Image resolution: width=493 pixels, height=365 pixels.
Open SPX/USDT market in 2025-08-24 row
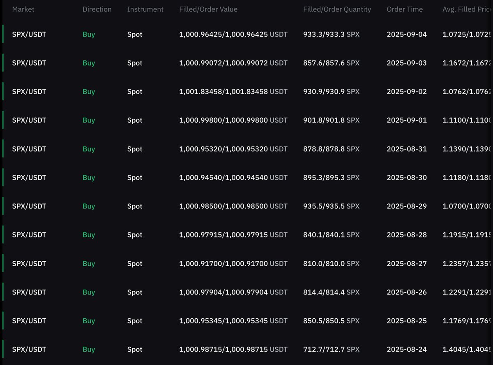click(29, 350)
